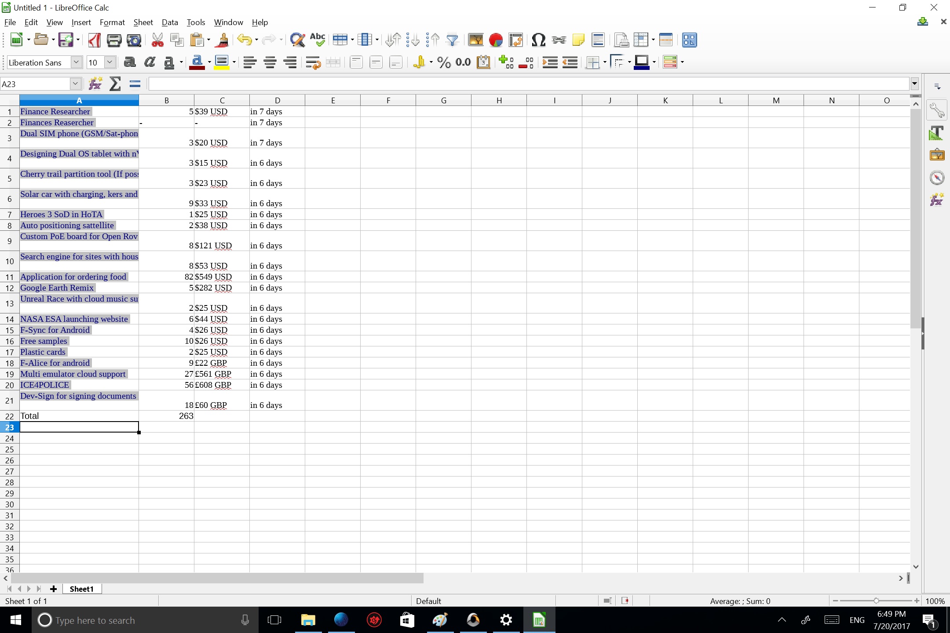Screen dimensions: 950x633
Task: Click the font color swatch
Action: coord(197,62)
